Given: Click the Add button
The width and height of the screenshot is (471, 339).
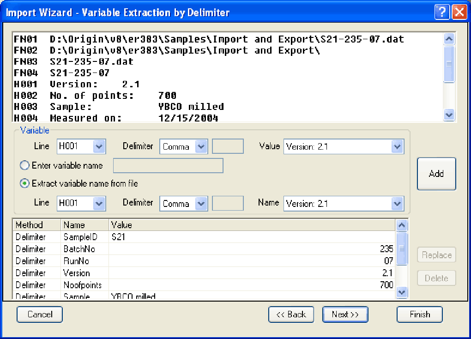Looking at the screenshot, I should pos(436,174).
